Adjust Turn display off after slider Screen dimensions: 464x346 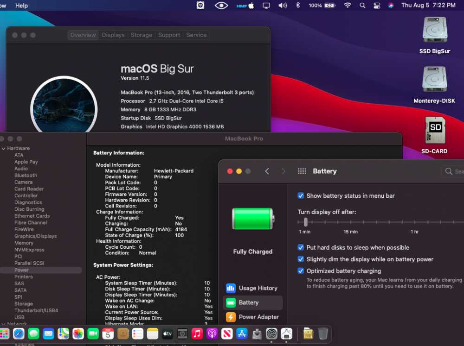pyautogui.click(x=305, y=222)
